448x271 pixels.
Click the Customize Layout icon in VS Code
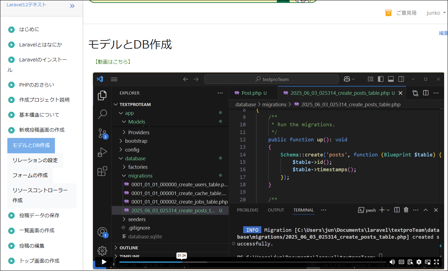371,79
